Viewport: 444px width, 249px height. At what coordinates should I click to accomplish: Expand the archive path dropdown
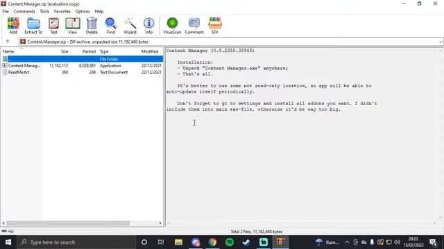[x=441, y=41]
